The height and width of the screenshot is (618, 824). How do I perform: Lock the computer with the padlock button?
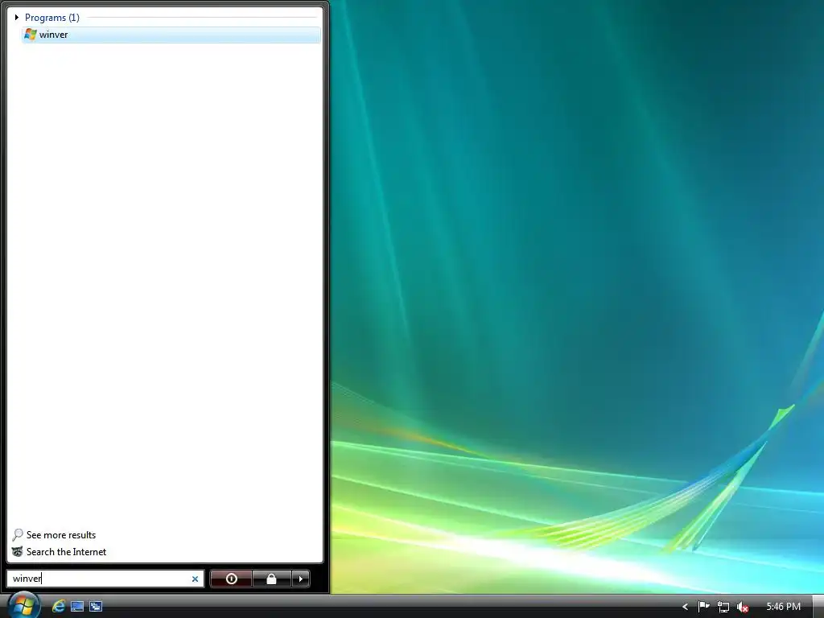(x=272, y=579)
